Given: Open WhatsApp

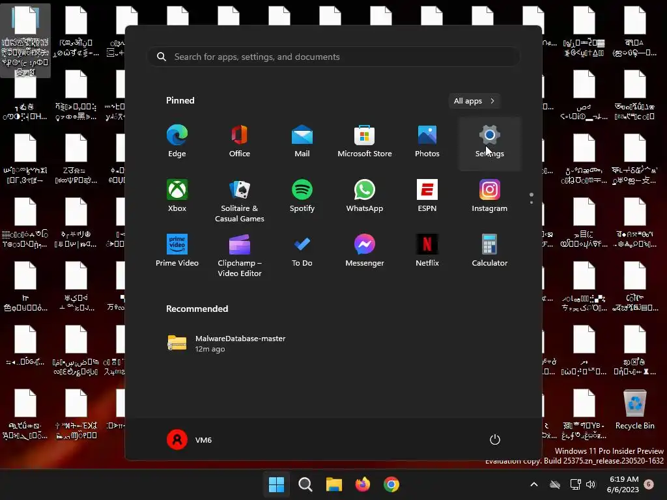Looking at the screenshot, I should pyautogui.click(x=365, y=197).
